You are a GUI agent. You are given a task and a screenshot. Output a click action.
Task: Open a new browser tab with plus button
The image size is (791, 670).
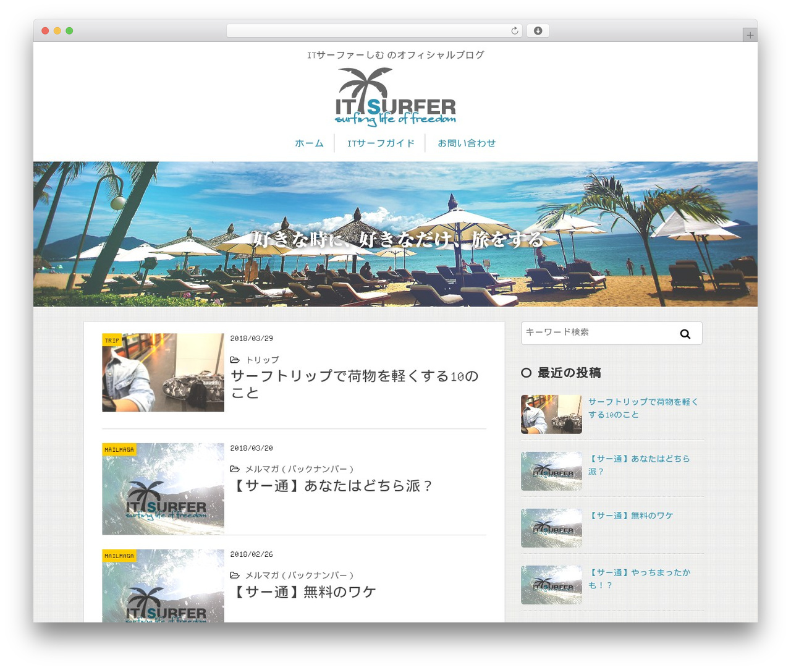750,35
